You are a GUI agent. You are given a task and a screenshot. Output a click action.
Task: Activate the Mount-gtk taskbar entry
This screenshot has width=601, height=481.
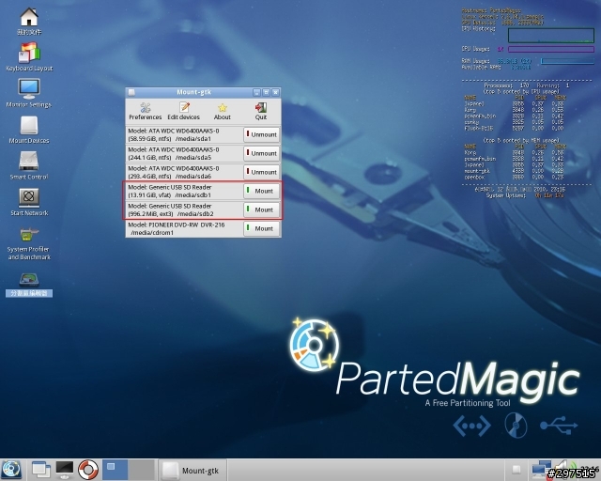pos(193,471)
